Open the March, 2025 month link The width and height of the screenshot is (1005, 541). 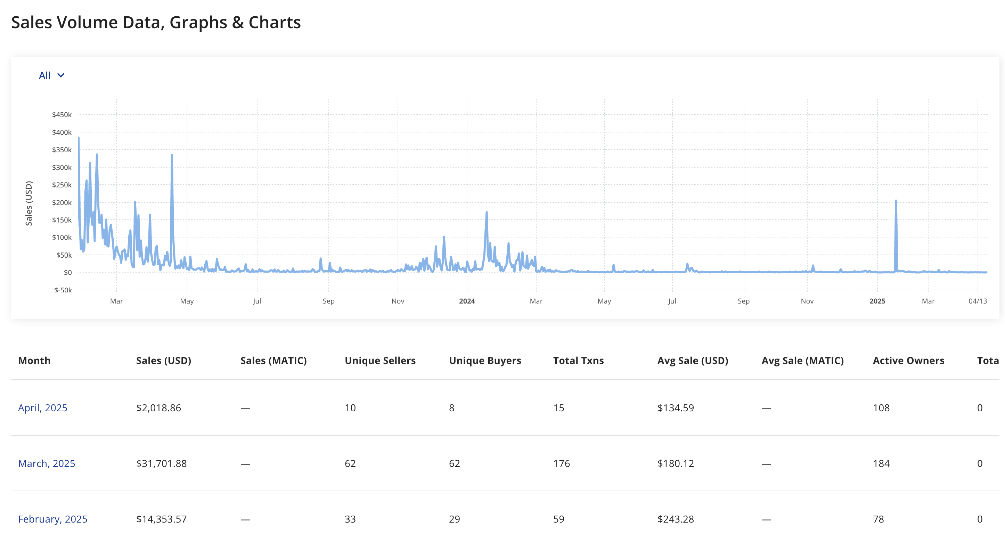(47, 463)
